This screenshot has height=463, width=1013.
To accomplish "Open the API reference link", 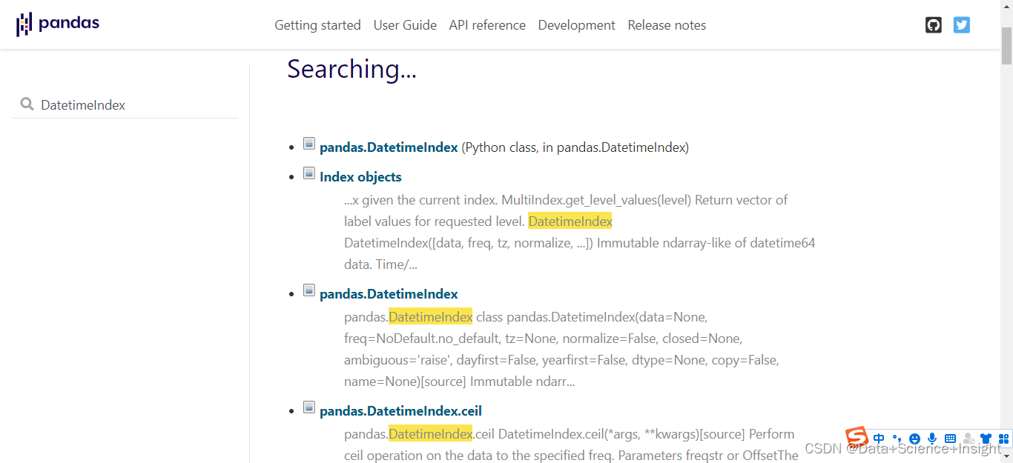I will [487, 24].
